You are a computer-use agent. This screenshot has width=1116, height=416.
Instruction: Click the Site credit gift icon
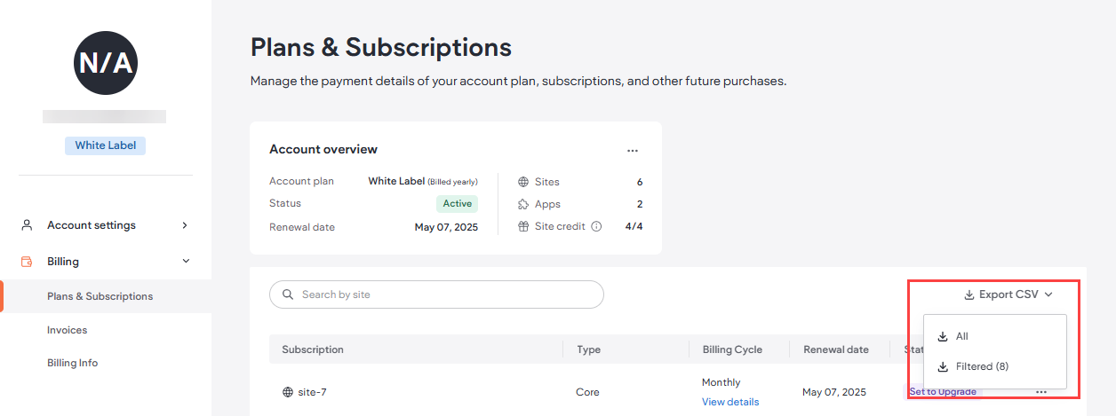coord(522,226)
